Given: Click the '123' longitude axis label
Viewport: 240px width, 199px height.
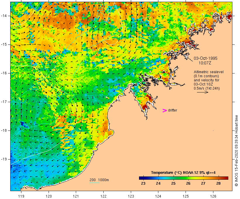Looking at the screenshot, I should coord(131,196).
